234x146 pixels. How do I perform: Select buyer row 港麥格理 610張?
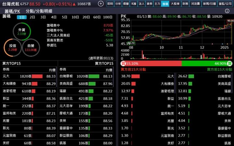click(x=29, y=91)
